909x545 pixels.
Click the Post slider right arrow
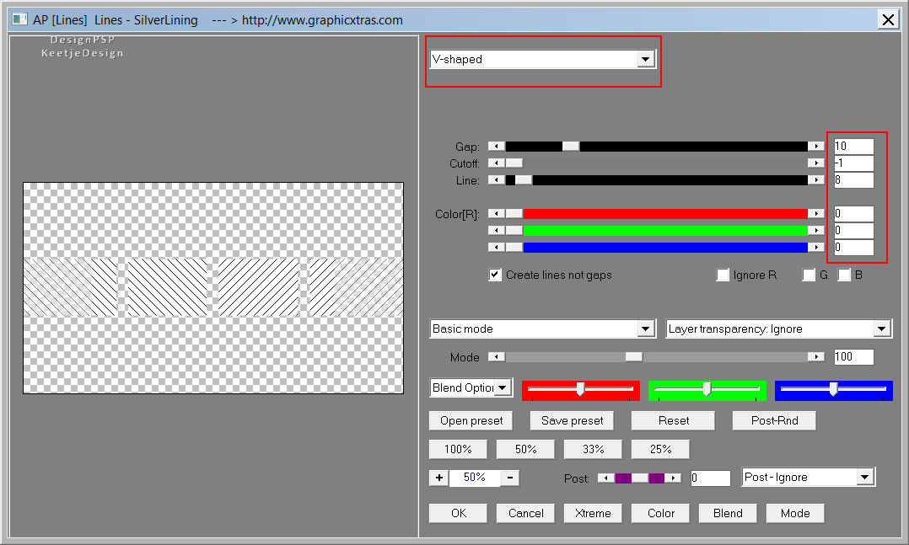[x=673, y=478]
